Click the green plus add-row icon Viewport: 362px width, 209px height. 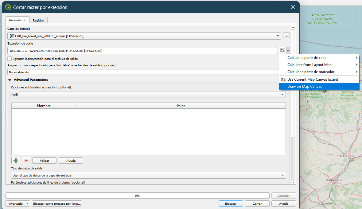[x=15, y=161]
